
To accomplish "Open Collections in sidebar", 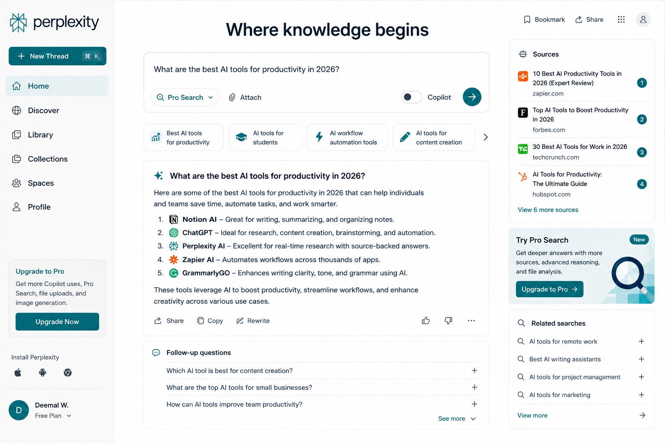I will pos(57,159).
